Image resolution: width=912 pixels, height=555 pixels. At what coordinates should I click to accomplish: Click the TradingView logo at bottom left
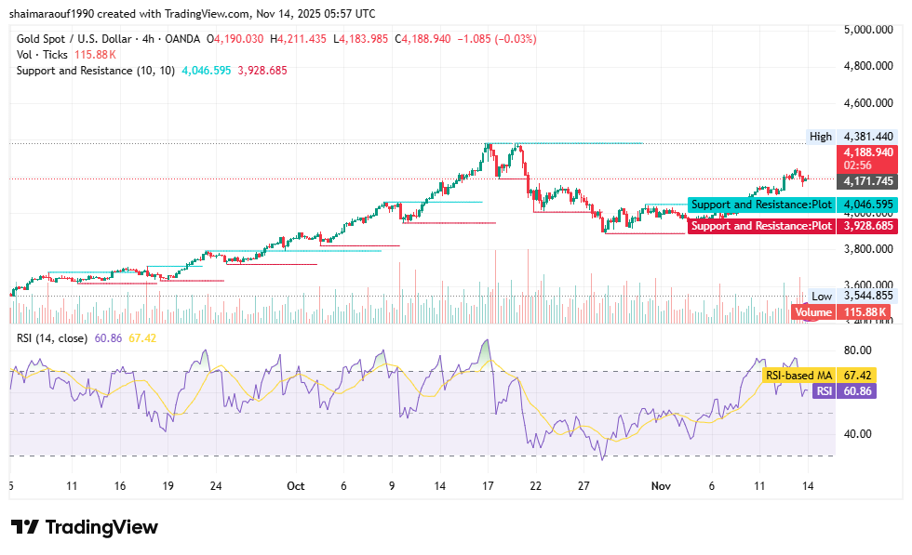[85, 527]
